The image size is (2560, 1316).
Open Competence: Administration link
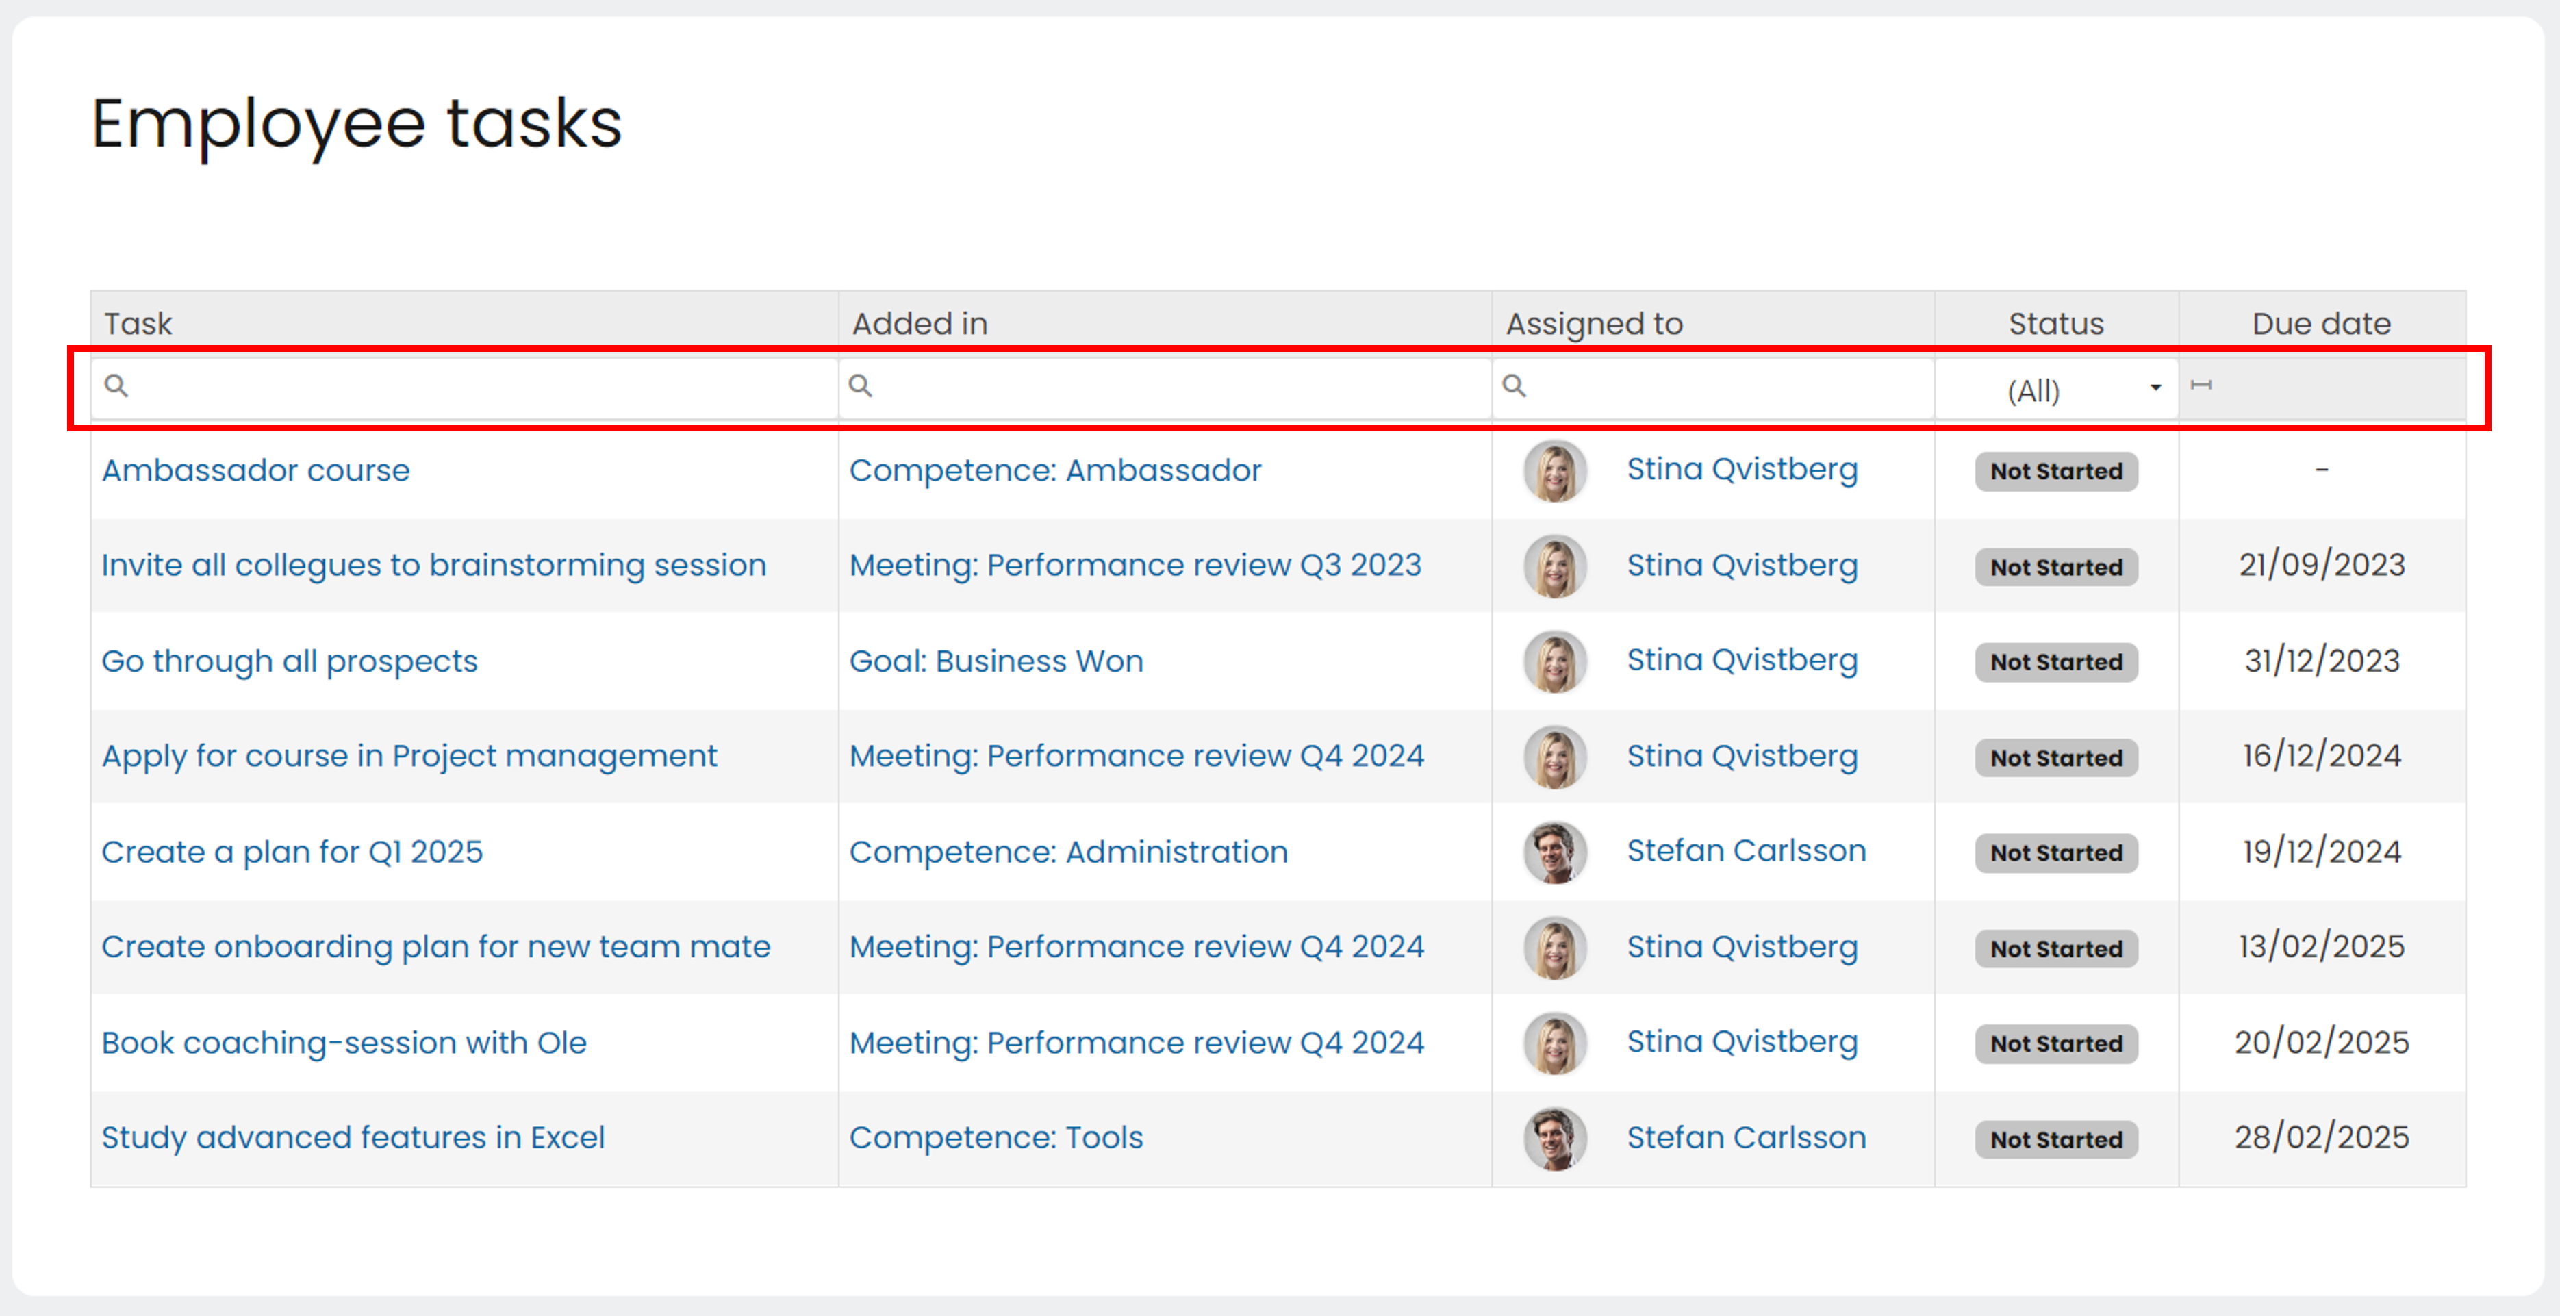[x=1068, y=852]
